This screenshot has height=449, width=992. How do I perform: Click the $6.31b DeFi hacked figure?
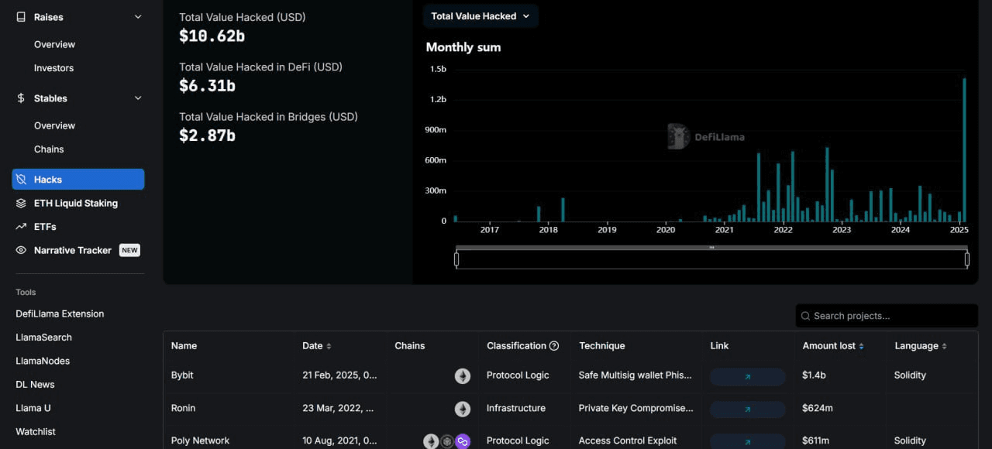(207, 86)
